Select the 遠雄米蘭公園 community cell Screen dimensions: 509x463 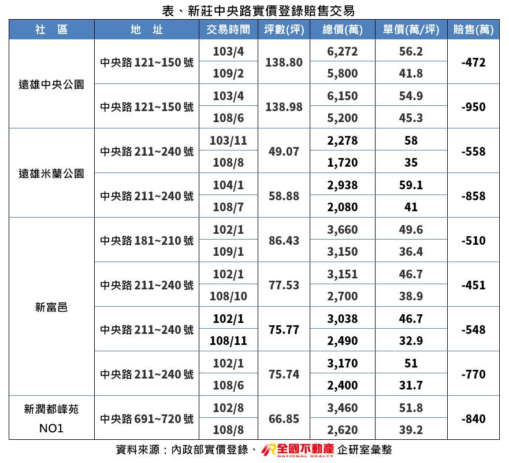pos(51,174)
